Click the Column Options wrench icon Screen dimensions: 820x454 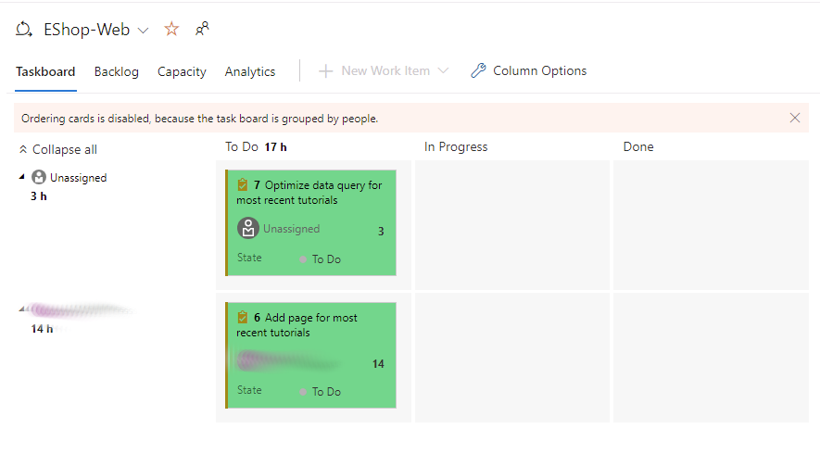click(x=478, y=70)
